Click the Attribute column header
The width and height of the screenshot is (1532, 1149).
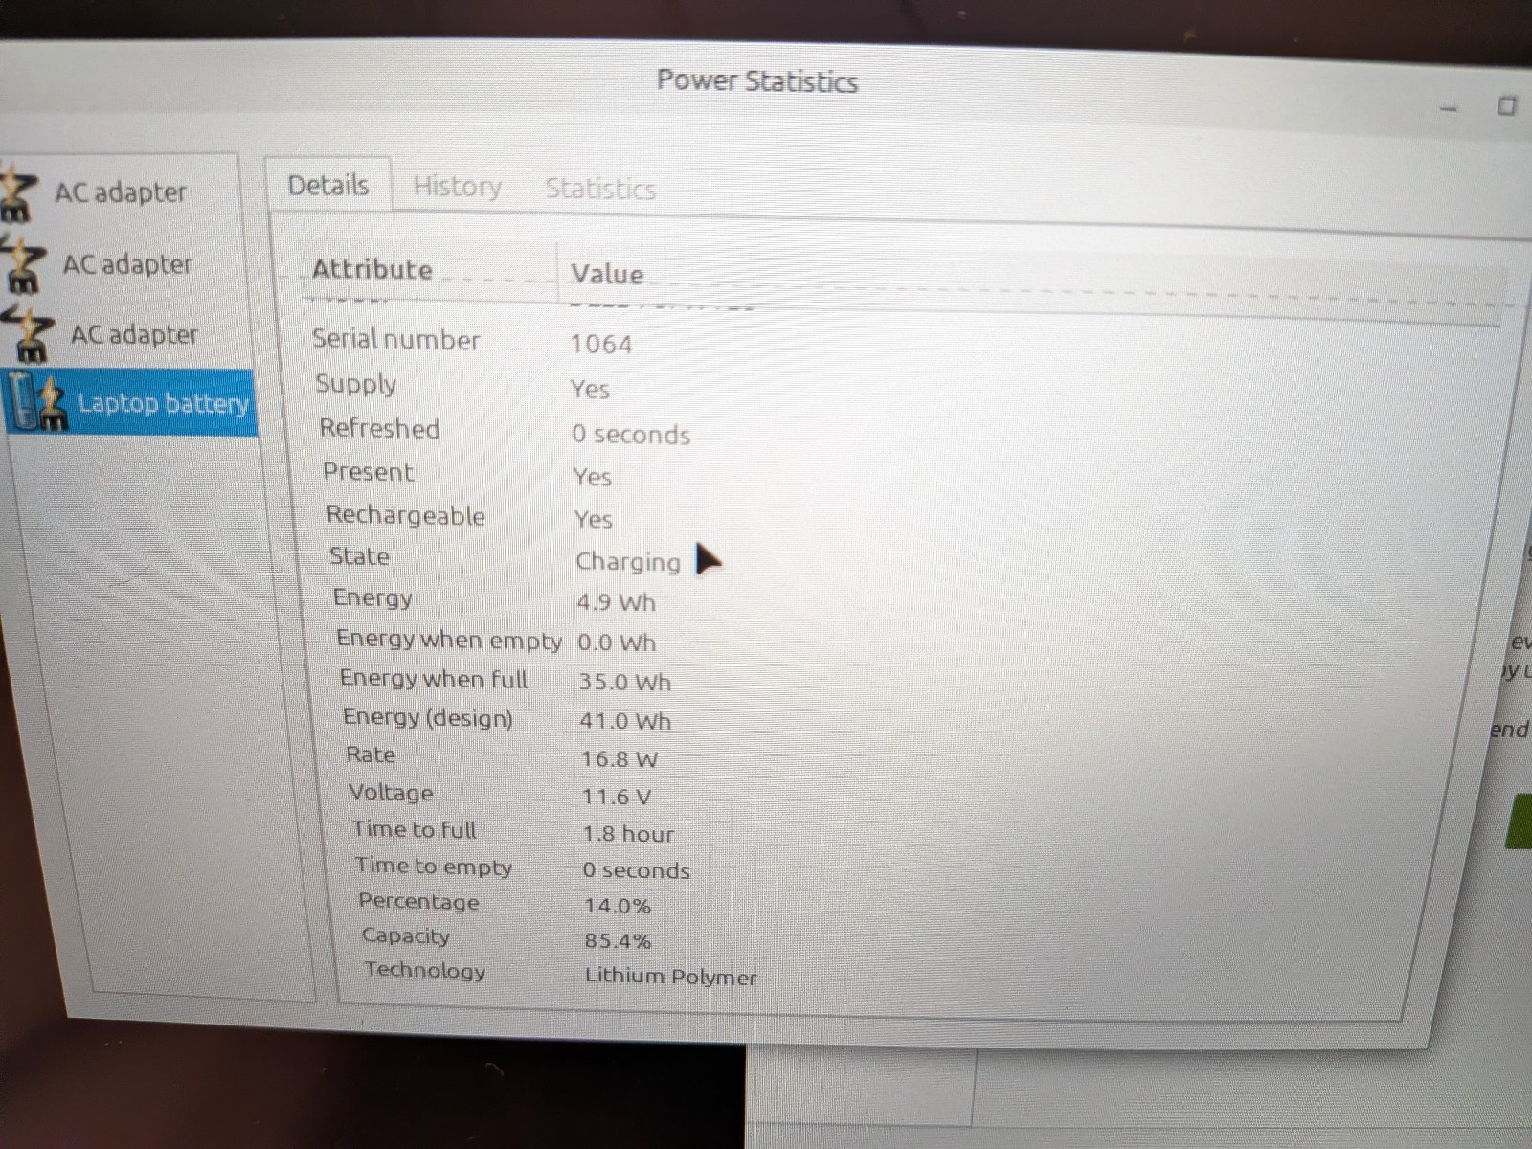(x=372, y=270)
